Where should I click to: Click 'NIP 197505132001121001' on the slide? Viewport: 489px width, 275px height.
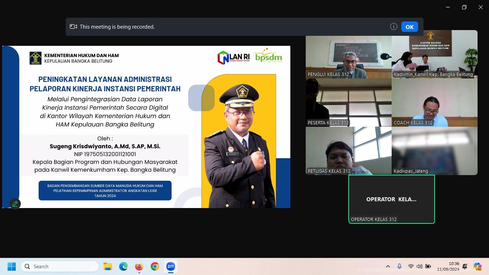pyautogui.click(x=105, y=154)
